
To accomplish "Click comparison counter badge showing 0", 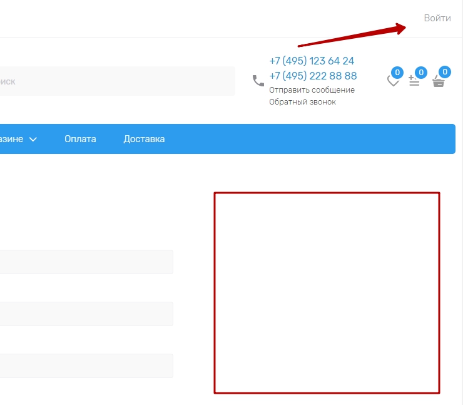I will tap(421, 73).
